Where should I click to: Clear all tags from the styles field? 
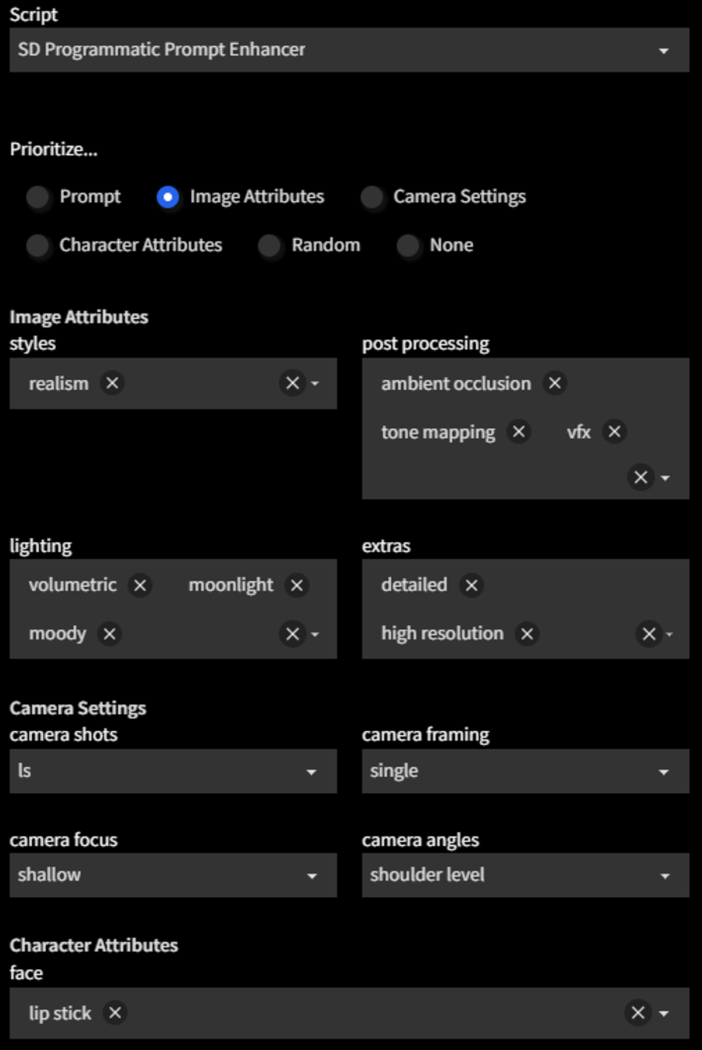292,384
